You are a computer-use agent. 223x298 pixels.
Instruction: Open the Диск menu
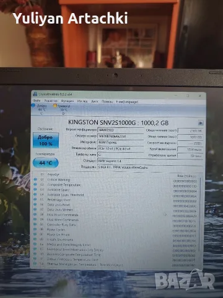tap(95, 101)
